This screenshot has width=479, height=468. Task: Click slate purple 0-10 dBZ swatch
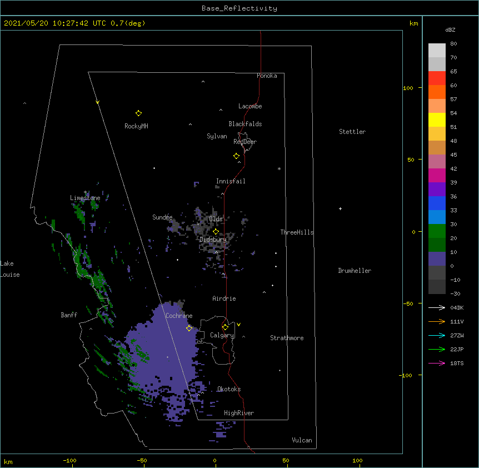437,259
